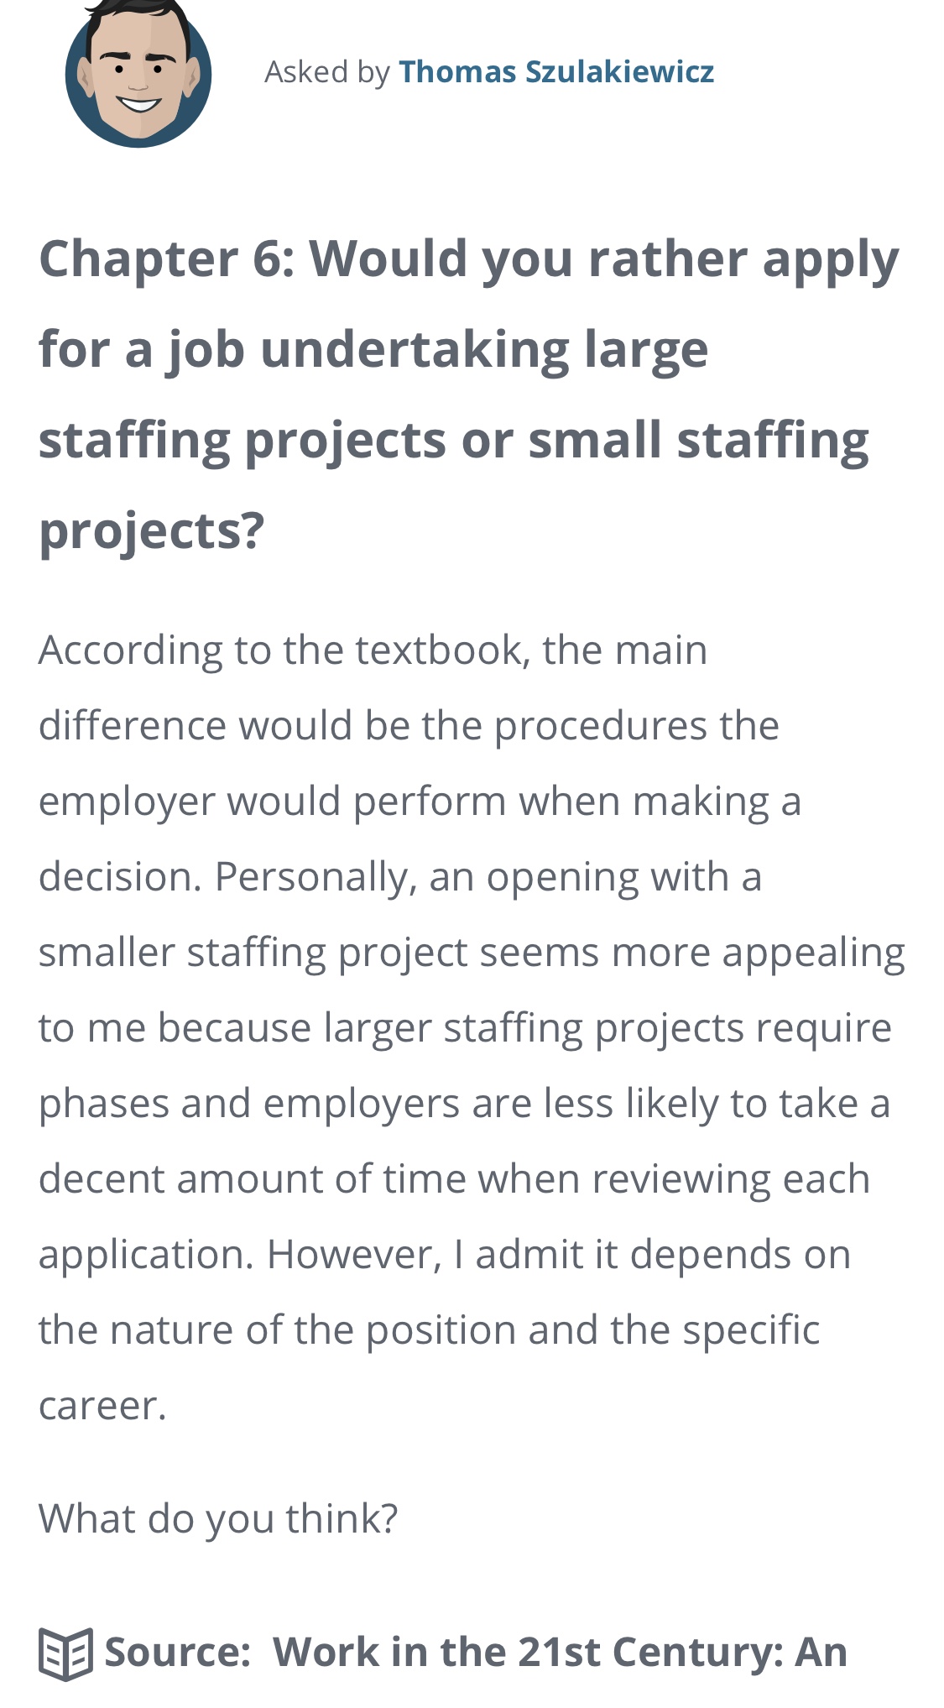This screenshot has height=1708, width=944.
Task: Click the line 'phases and employers are less likely'
Action: [x=464, y=1104]
